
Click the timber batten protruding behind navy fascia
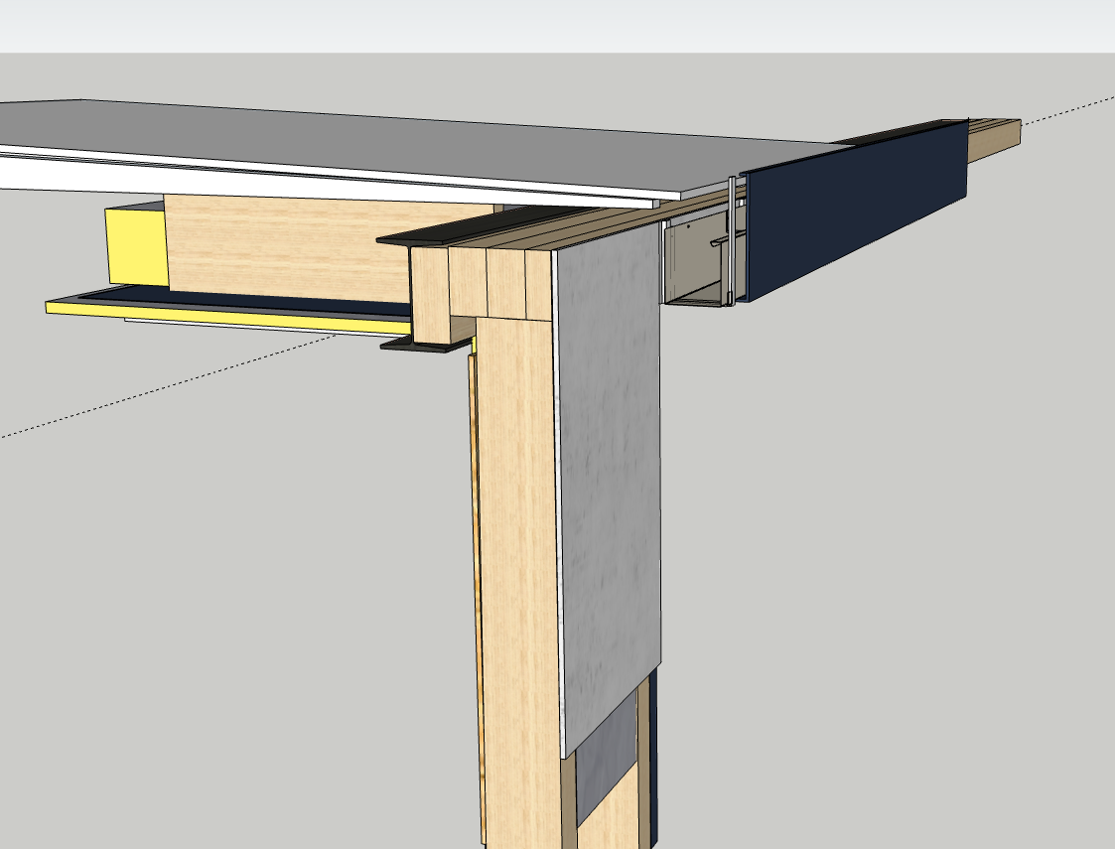994,139
